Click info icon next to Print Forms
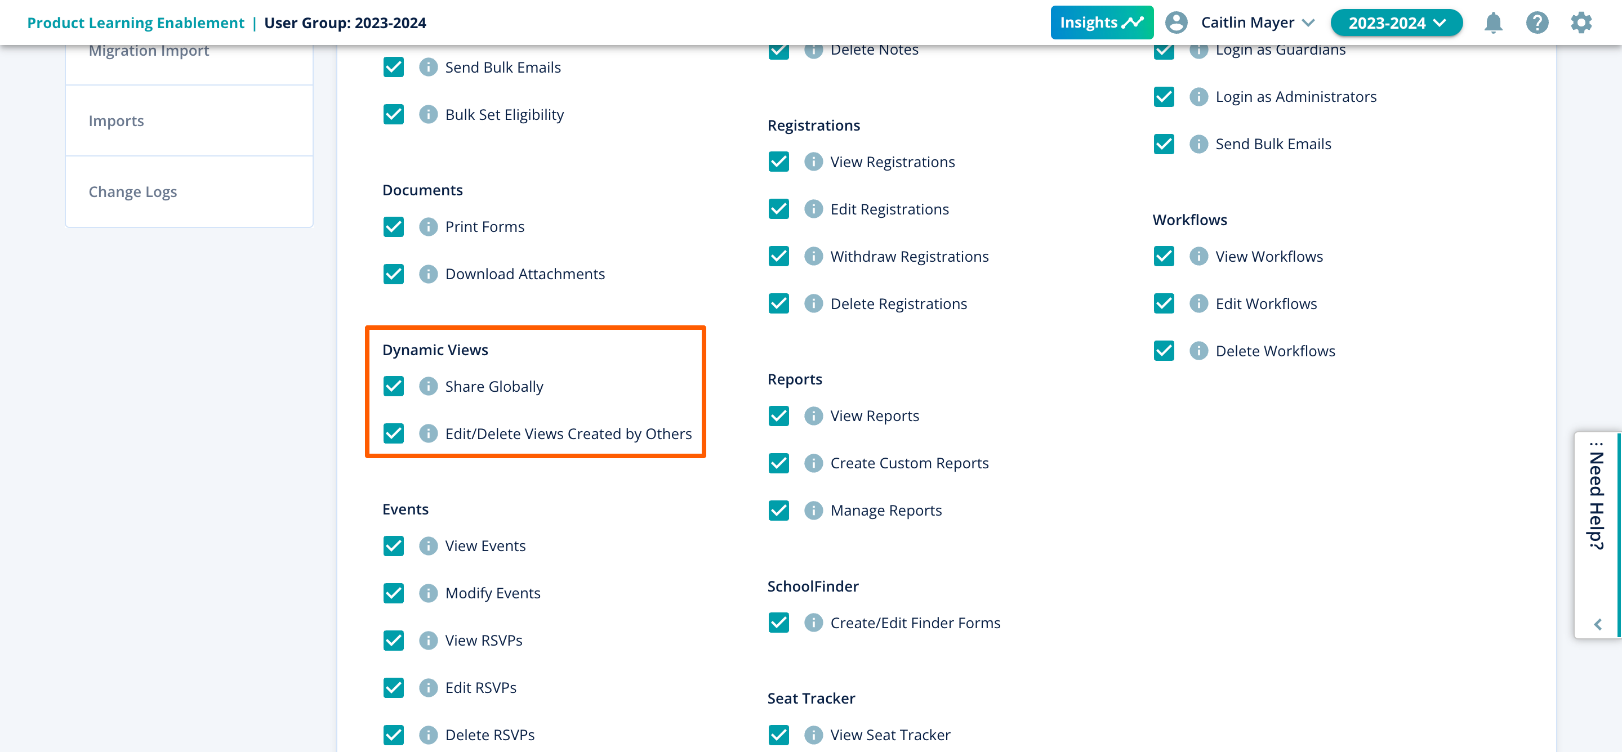The width and height of the screenshot is (1622, 752). coord(428,226)
